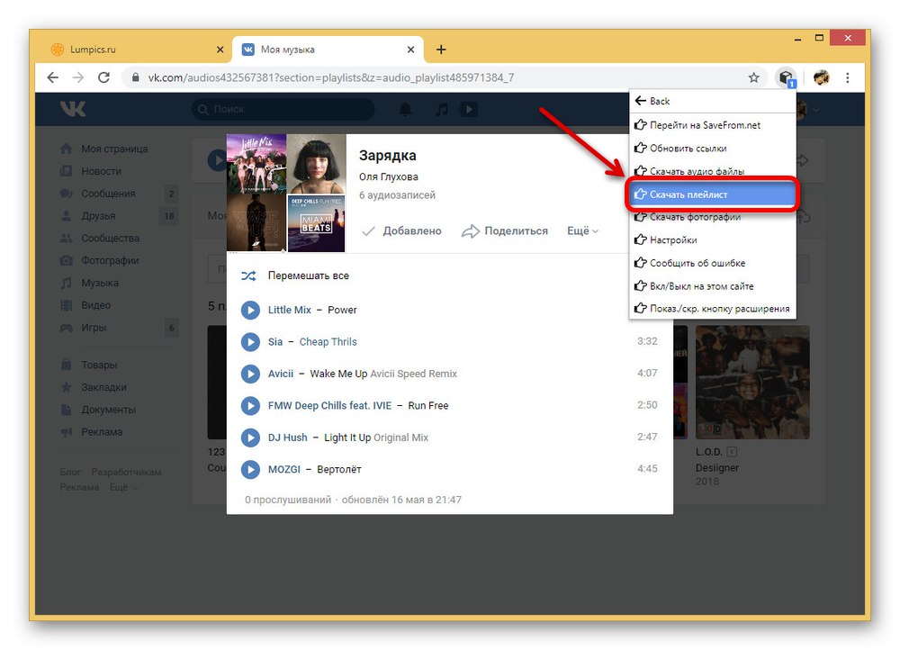This screenshot has height=650, width=900.
Task: Click the L.O.D. album cover thumbnail
Action: point(752,383)
